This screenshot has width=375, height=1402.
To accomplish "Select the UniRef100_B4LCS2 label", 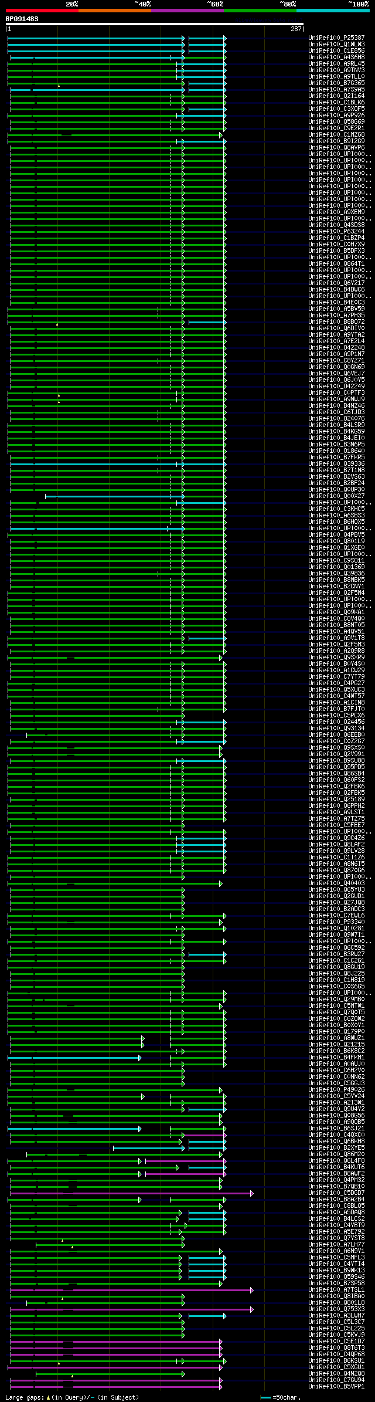I will [336, 1219].
